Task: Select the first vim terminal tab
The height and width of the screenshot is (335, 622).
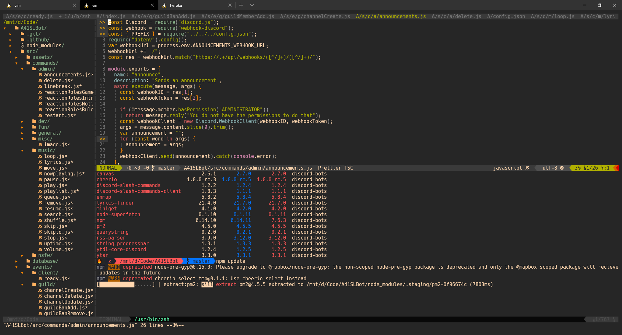Action: (41, 5)
